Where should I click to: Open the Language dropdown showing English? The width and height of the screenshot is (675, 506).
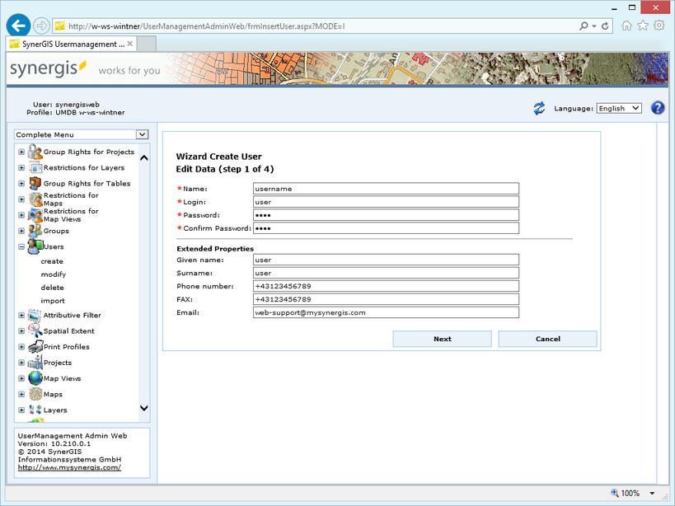(x=619, y=107)
